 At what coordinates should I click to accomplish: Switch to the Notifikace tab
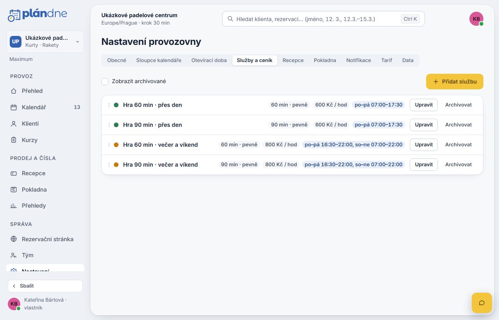click(359, 60)
